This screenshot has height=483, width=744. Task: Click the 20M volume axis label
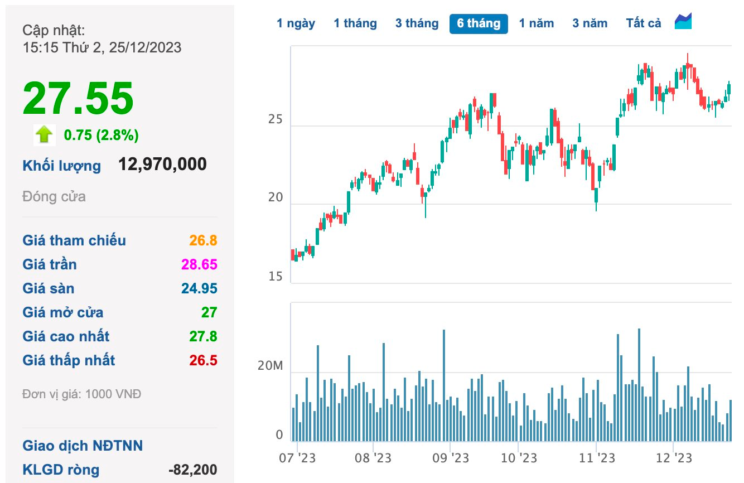(x=270, y=366)
